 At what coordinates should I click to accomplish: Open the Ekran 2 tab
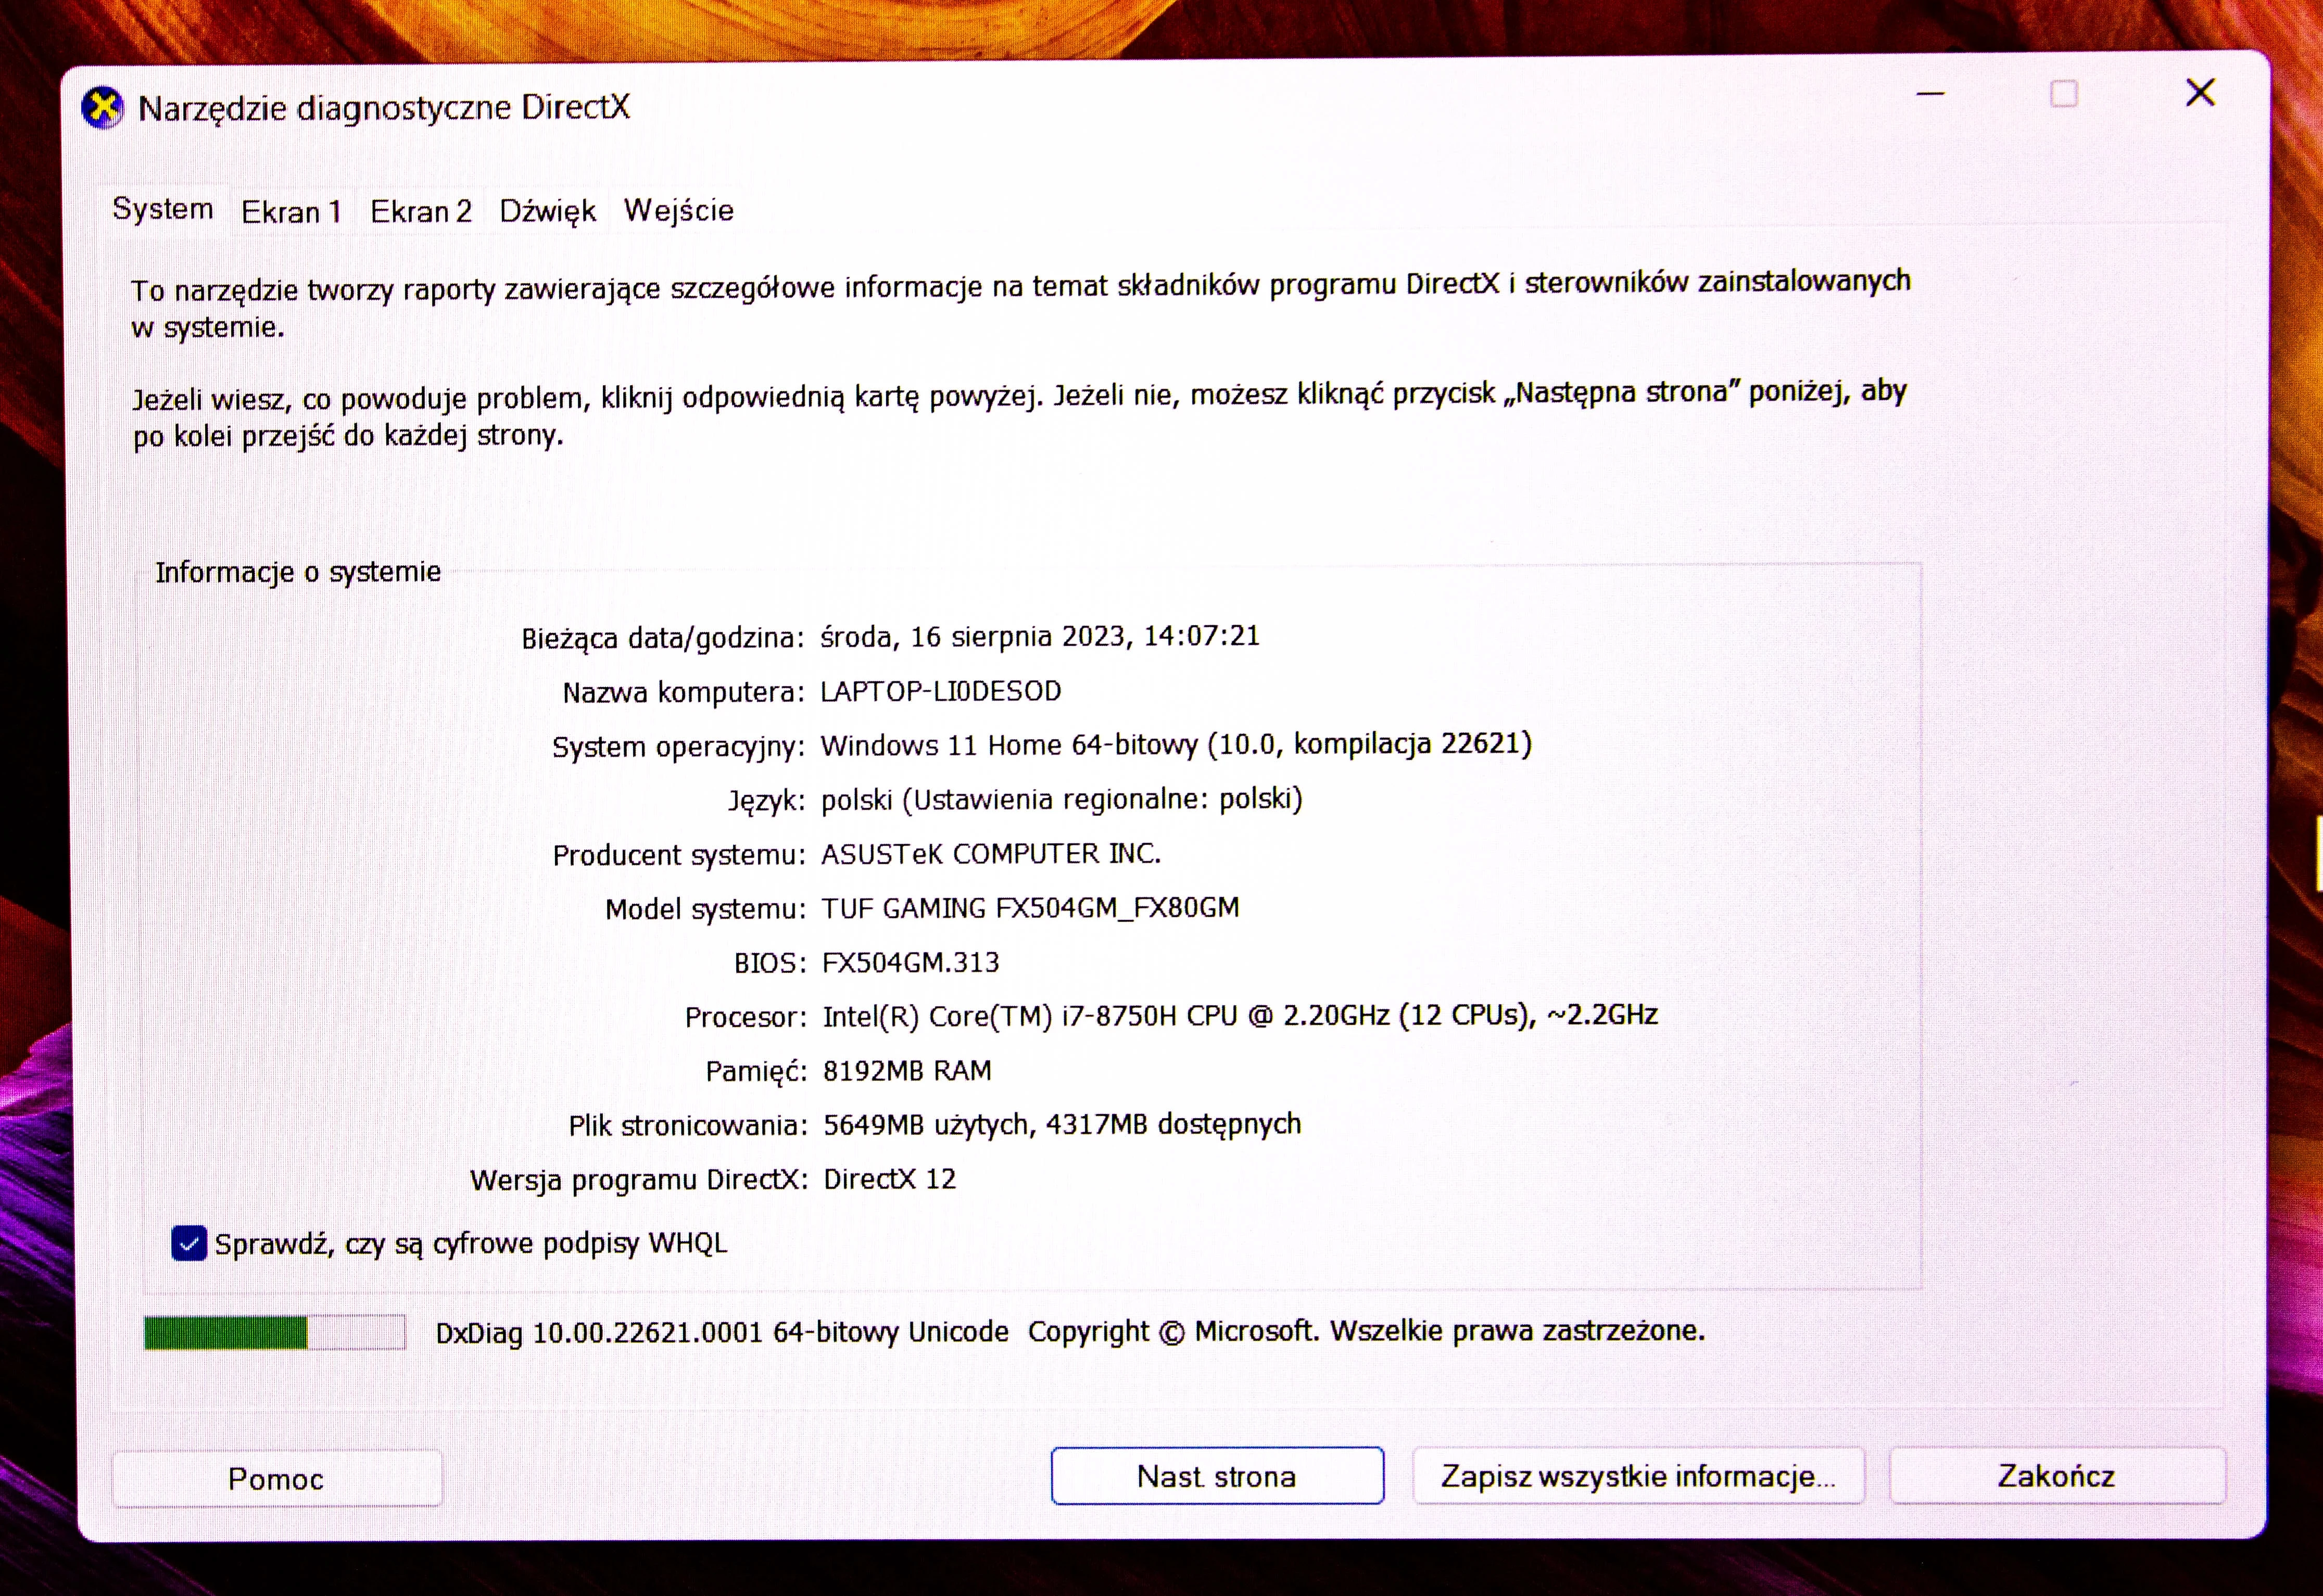pyautogui.click(x=421, y=211)
